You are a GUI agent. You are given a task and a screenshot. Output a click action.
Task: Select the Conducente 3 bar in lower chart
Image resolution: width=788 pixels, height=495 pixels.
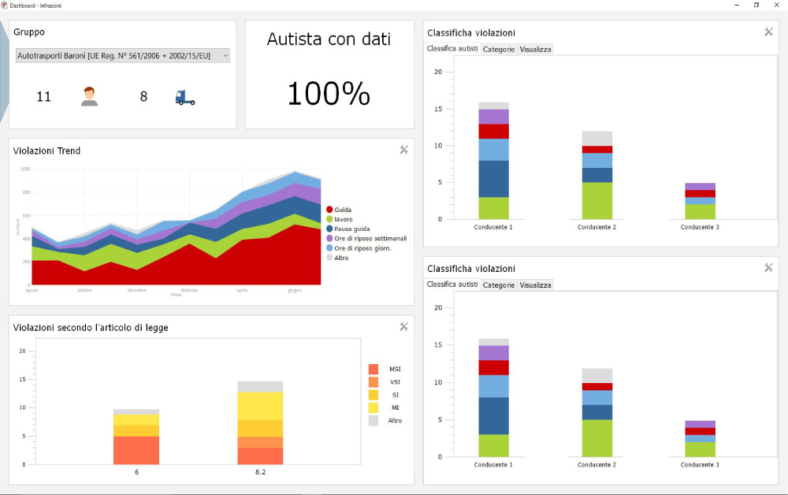698,437
